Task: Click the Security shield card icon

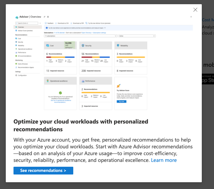Action: tap(83, 45)
